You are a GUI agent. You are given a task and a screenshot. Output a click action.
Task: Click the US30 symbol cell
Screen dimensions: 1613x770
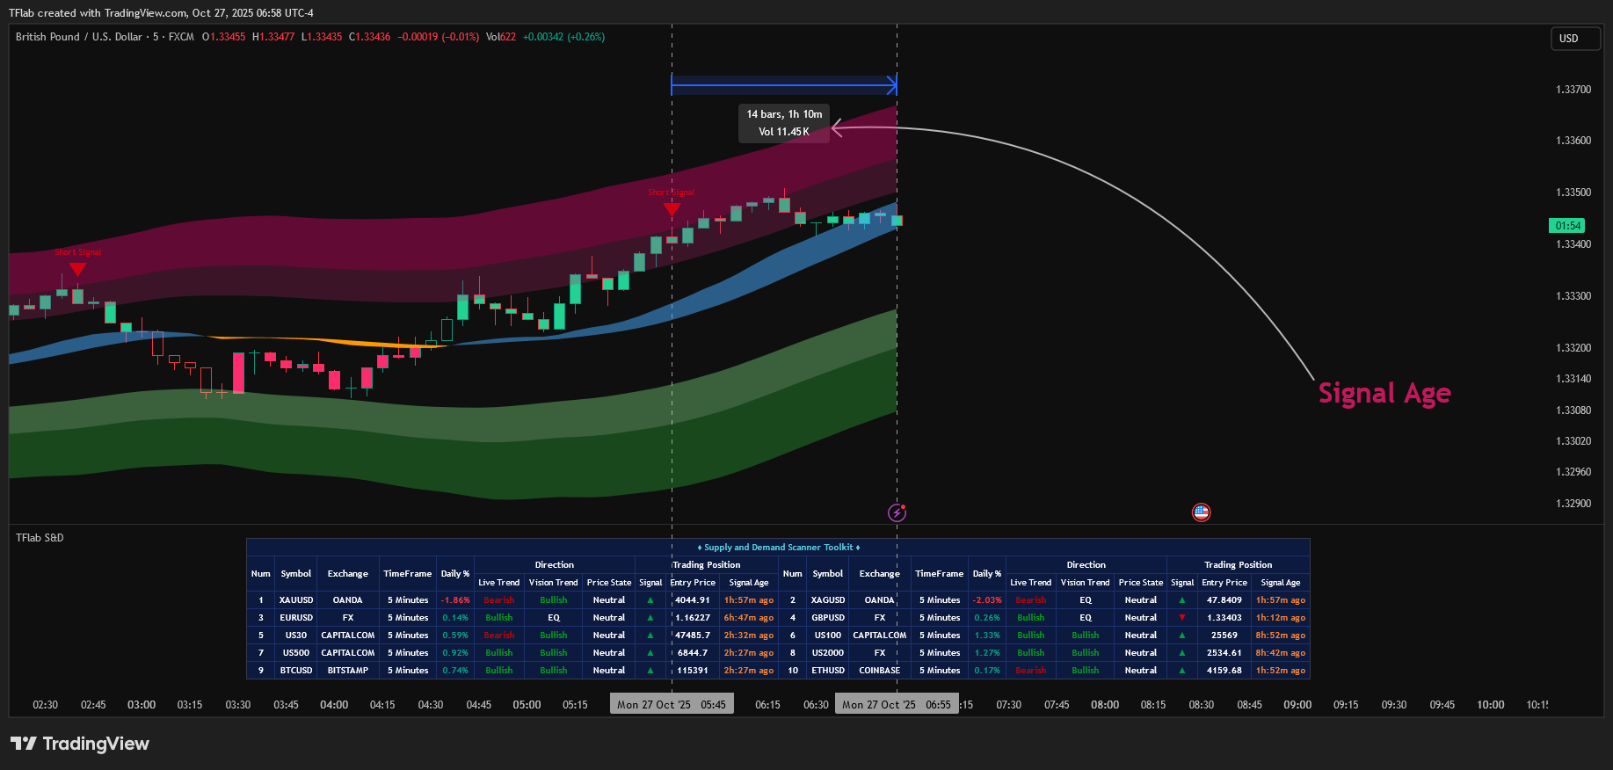[296, 636]
